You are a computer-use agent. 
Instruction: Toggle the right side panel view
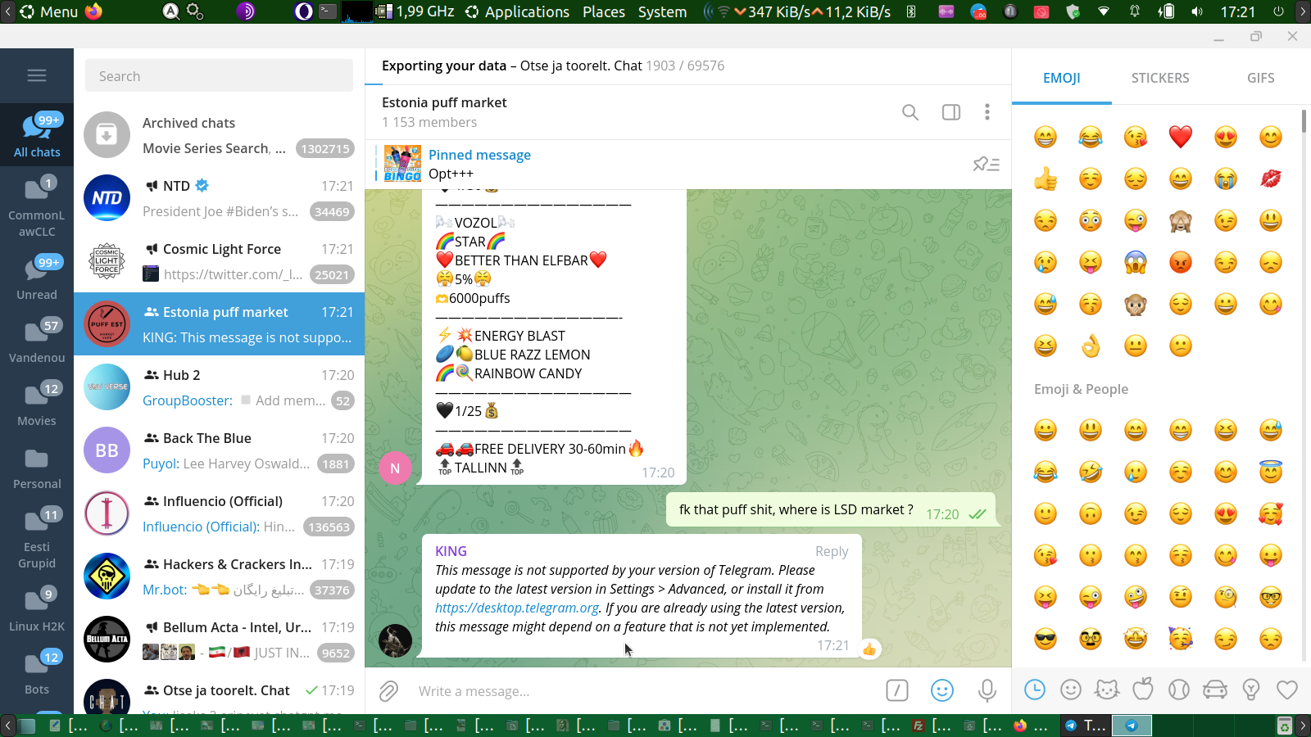(951, 112)
